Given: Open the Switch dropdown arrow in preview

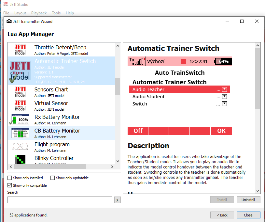Looking at the screenshot, I should coord(224,104).
